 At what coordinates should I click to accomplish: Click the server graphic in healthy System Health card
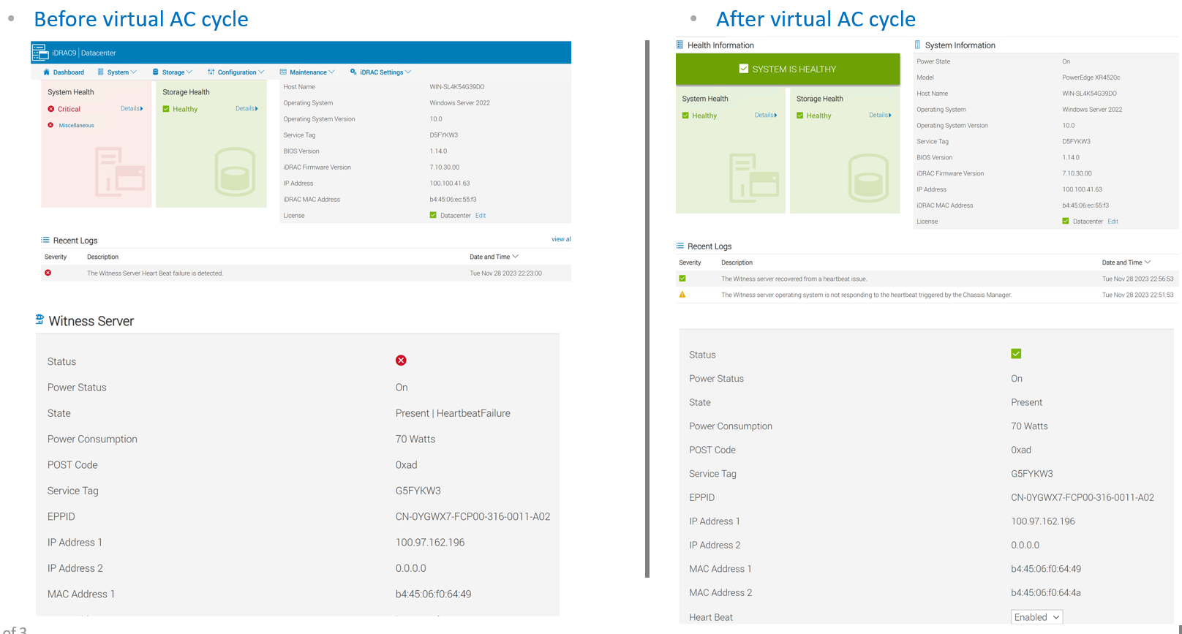click(754, 178)
